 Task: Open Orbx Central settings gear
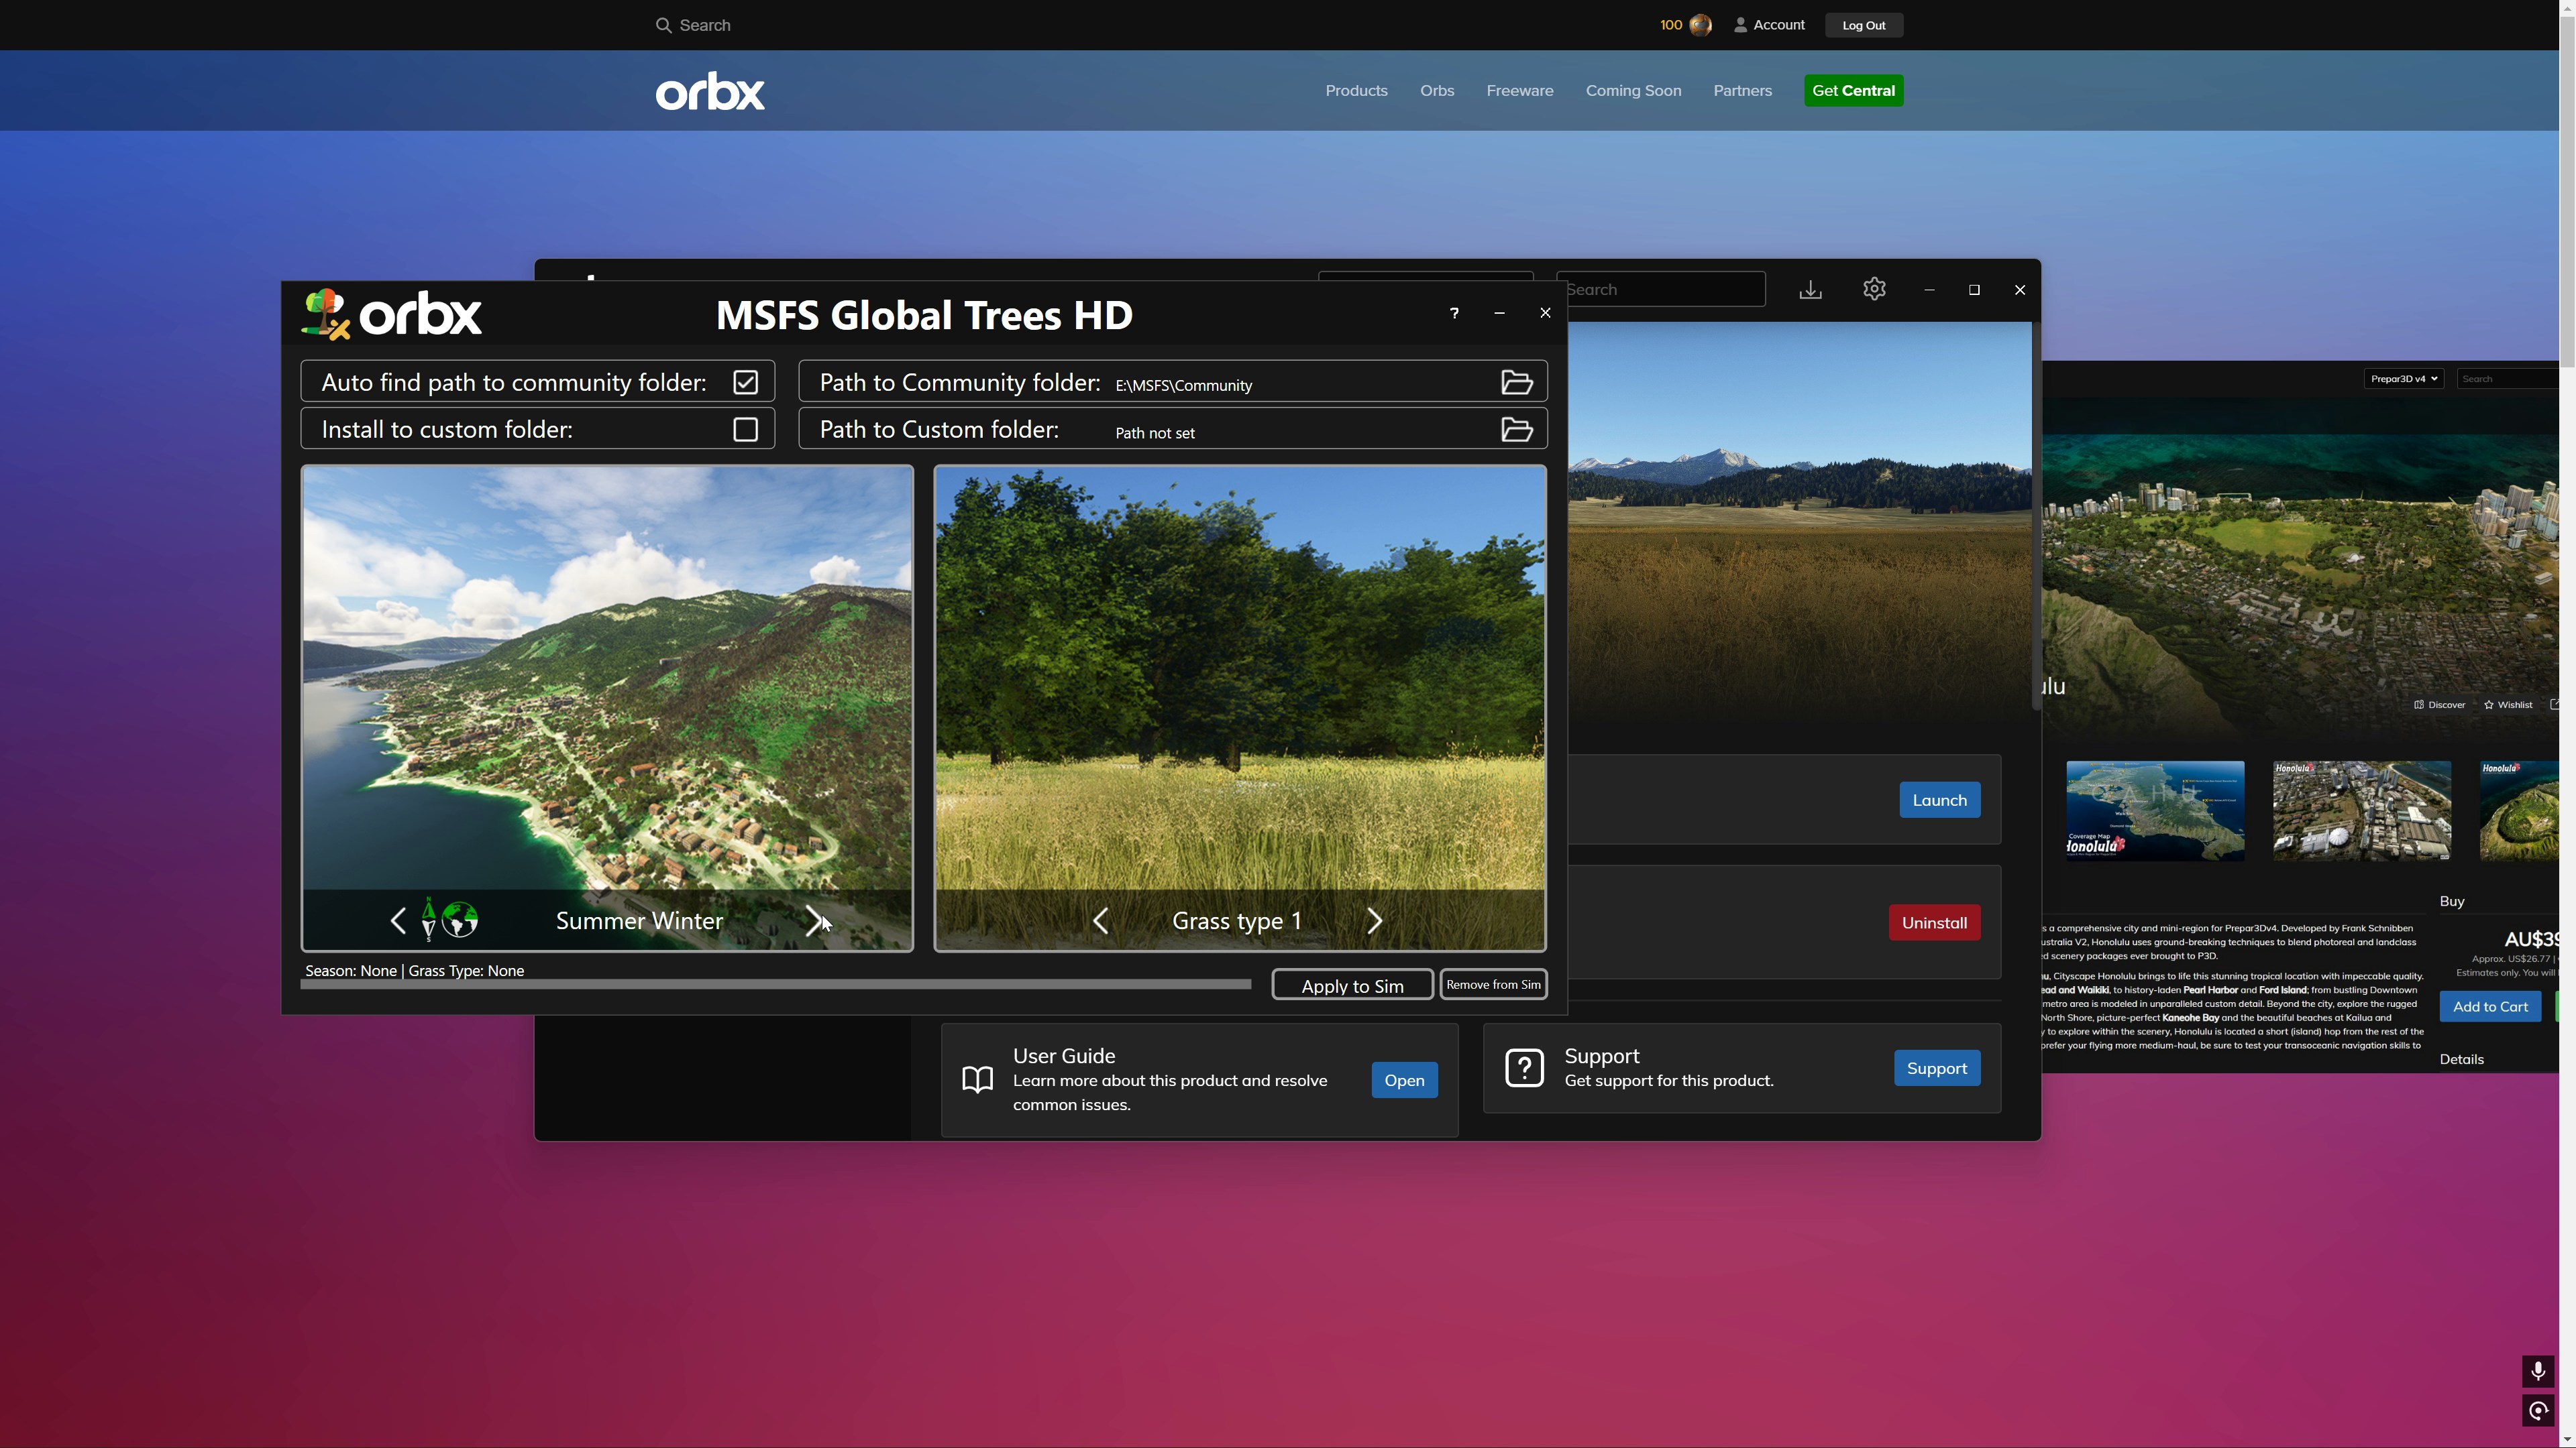pos(1874,290)
